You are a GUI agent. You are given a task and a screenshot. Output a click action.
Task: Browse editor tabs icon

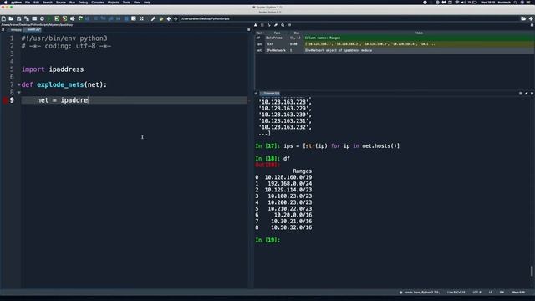point(3,30)
